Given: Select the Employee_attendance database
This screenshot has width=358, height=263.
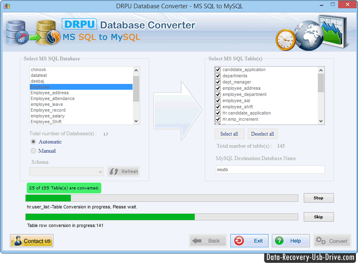Looking at the screenshot, I should tap(81, 98).
